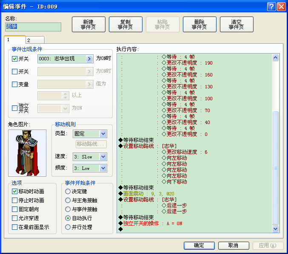Enable the second 开关 condition checkbox
This screenshot has width=288, height=254.
tap(14, 71)
